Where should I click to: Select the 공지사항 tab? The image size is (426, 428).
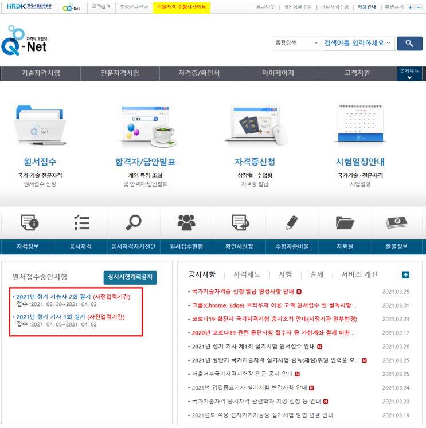pos(202,274)
